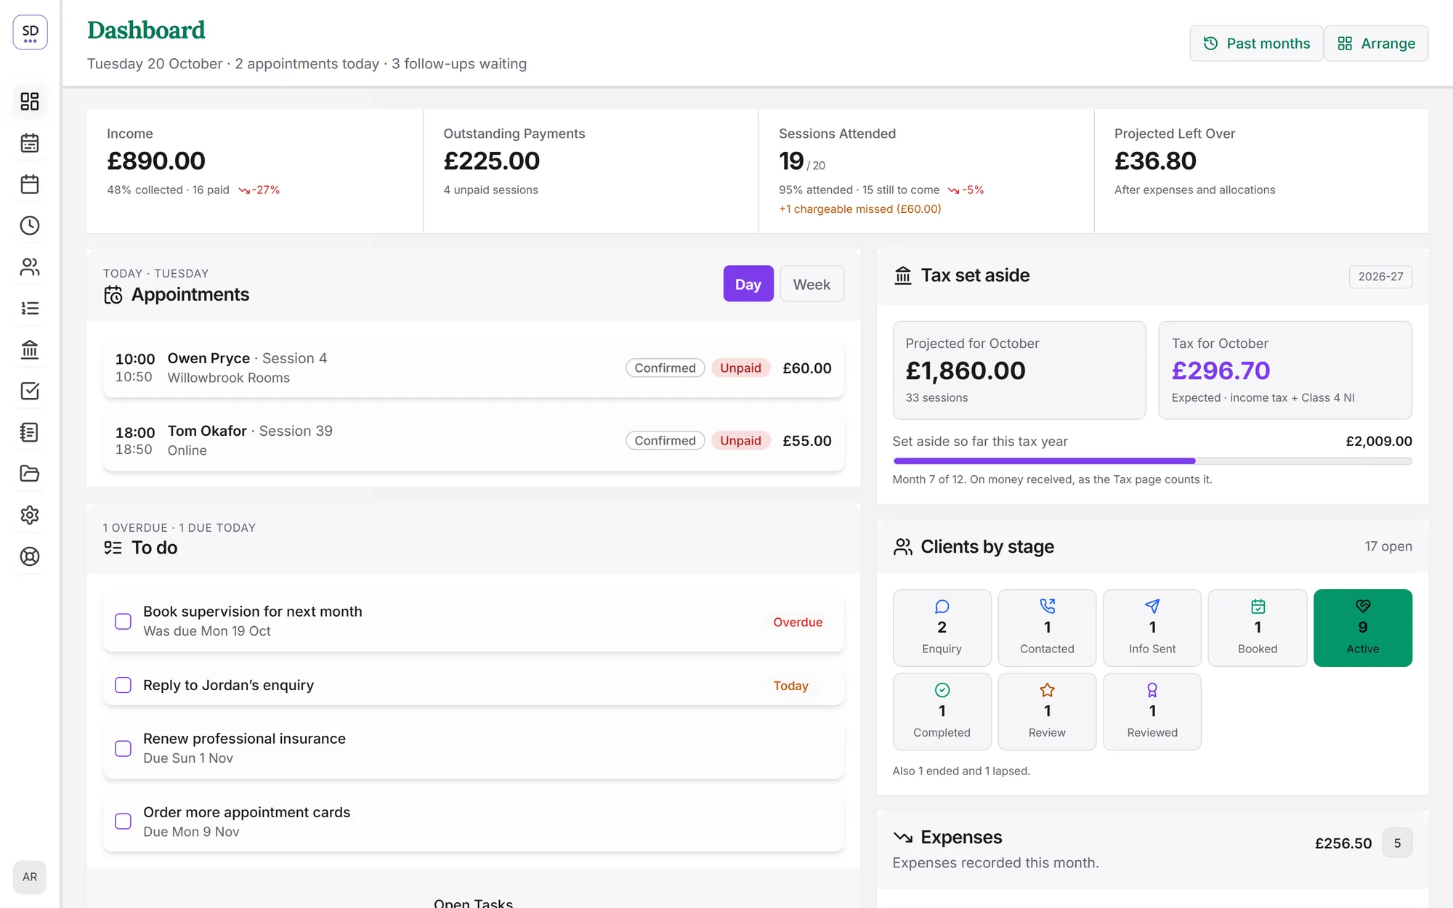Open the Projected Left Over card
This screenshot has height=908, width=1453.
coord(1261,171)
